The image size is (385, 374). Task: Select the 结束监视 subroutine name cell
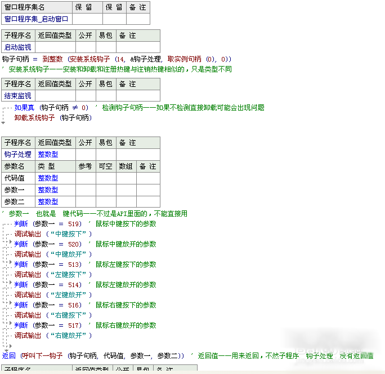pyautogui.click(x=18, y=95)
